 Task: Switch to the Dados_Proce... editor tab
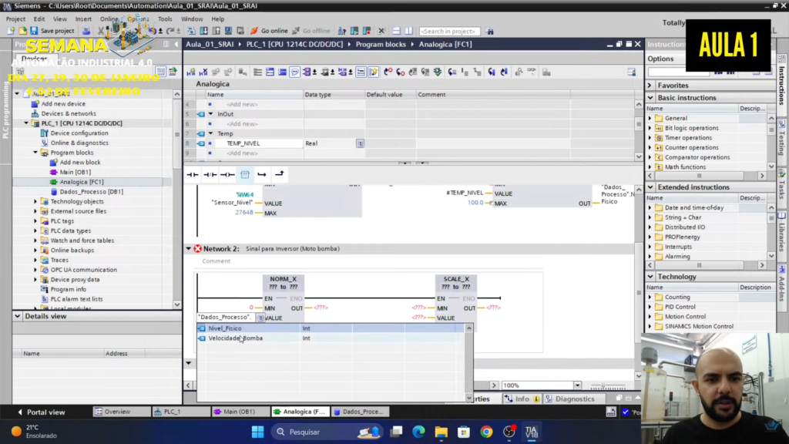361,412
